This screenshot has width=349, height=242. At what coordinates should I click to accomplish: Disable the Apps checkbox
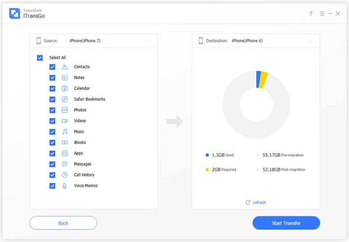[x=52, y=153]
